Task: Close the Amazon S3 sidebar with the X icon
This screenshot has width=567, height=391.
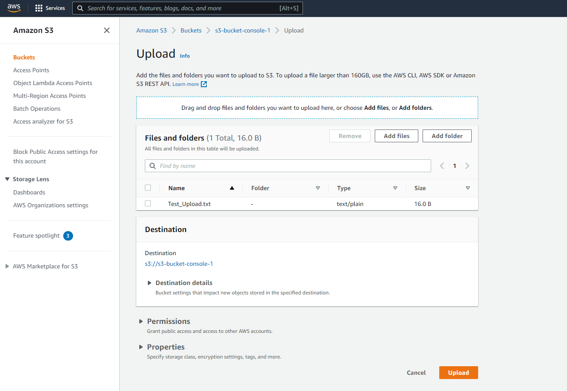Action: click(107, 30)
